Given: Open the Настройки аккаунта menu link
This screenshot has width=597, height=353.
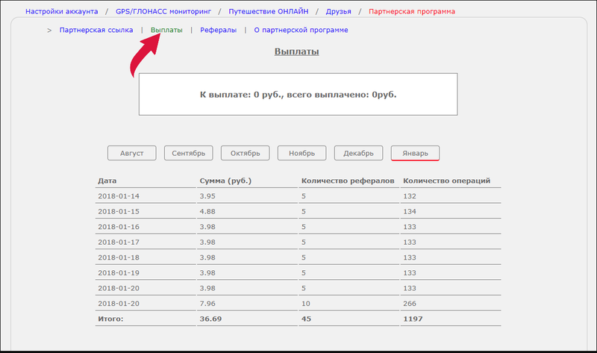Looking at the screenshot, I should [x=62, y=12].
